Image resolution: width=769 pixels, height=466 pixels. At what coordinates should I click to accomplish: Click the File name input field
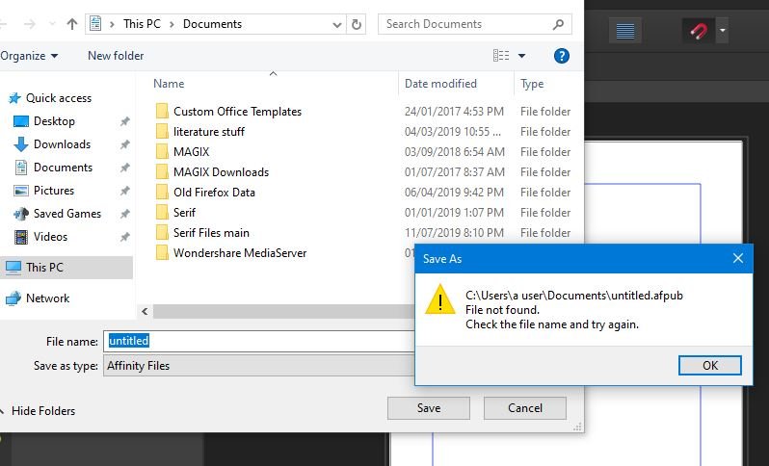coord(259,341)
